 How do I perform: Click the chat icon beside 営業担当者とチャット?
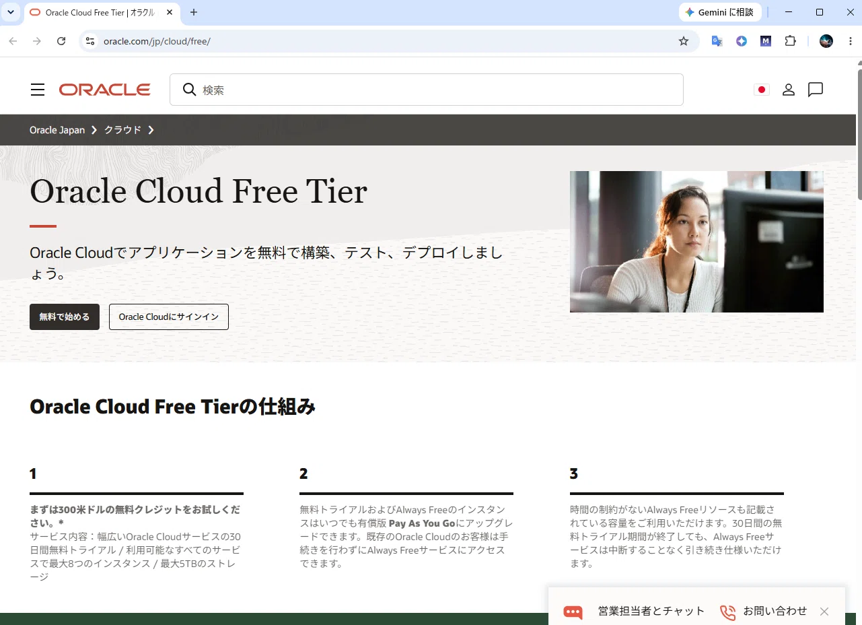(573, 612)
